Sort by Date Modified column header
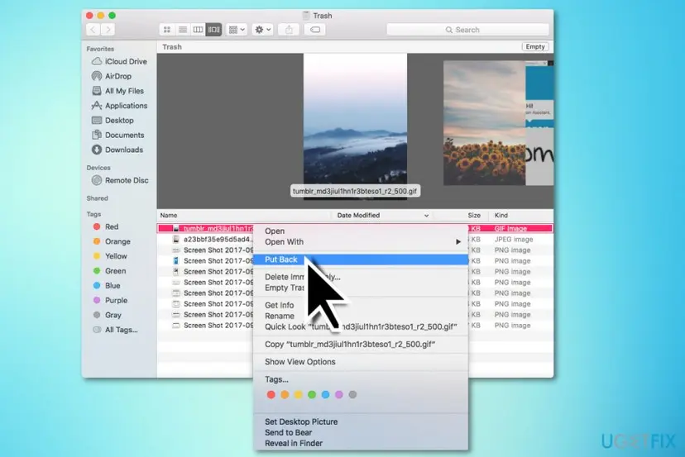This screenshot has width=685, height=457. (x=382, y=215)
